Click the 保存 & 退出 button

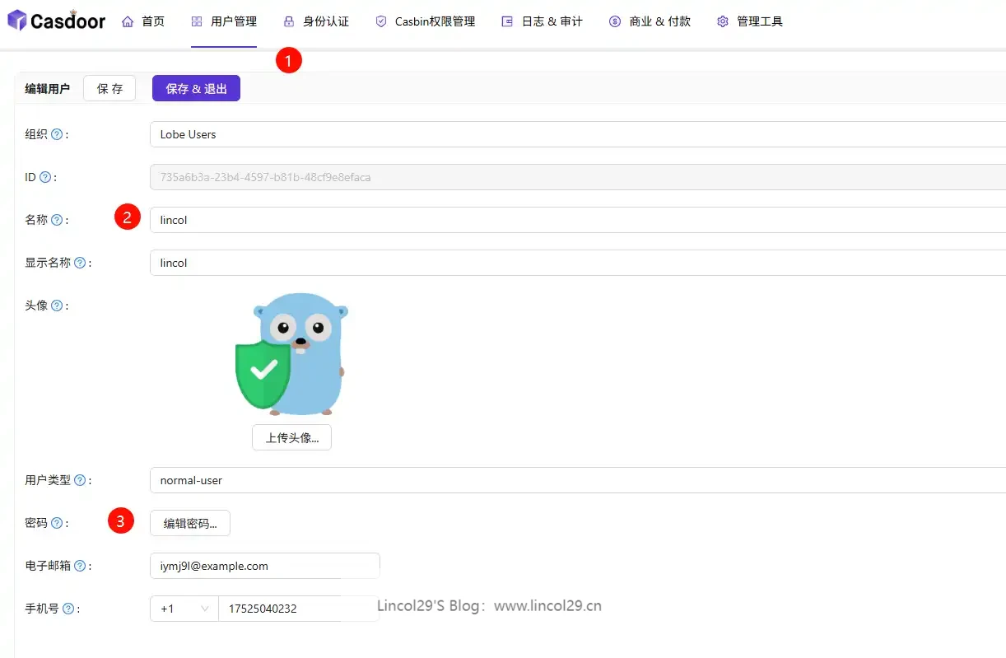[196, 88]
